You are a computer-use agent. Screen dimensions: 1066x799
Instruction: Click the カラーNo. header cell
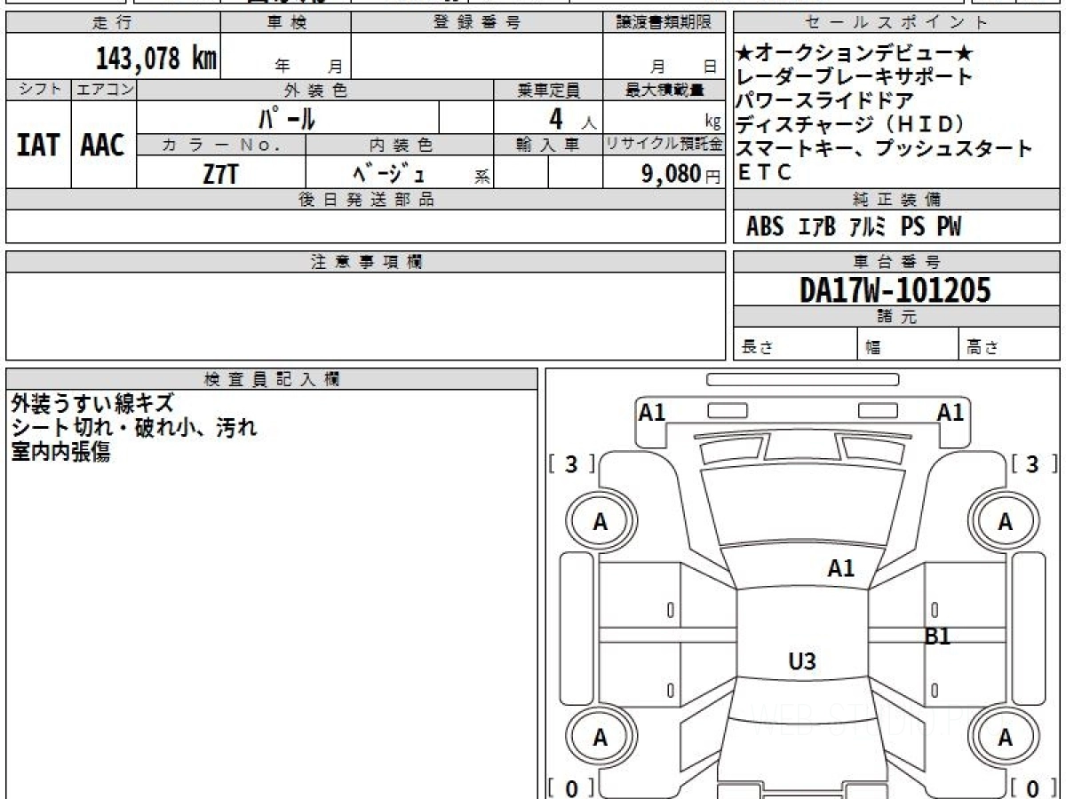click(x=221, y=145)
